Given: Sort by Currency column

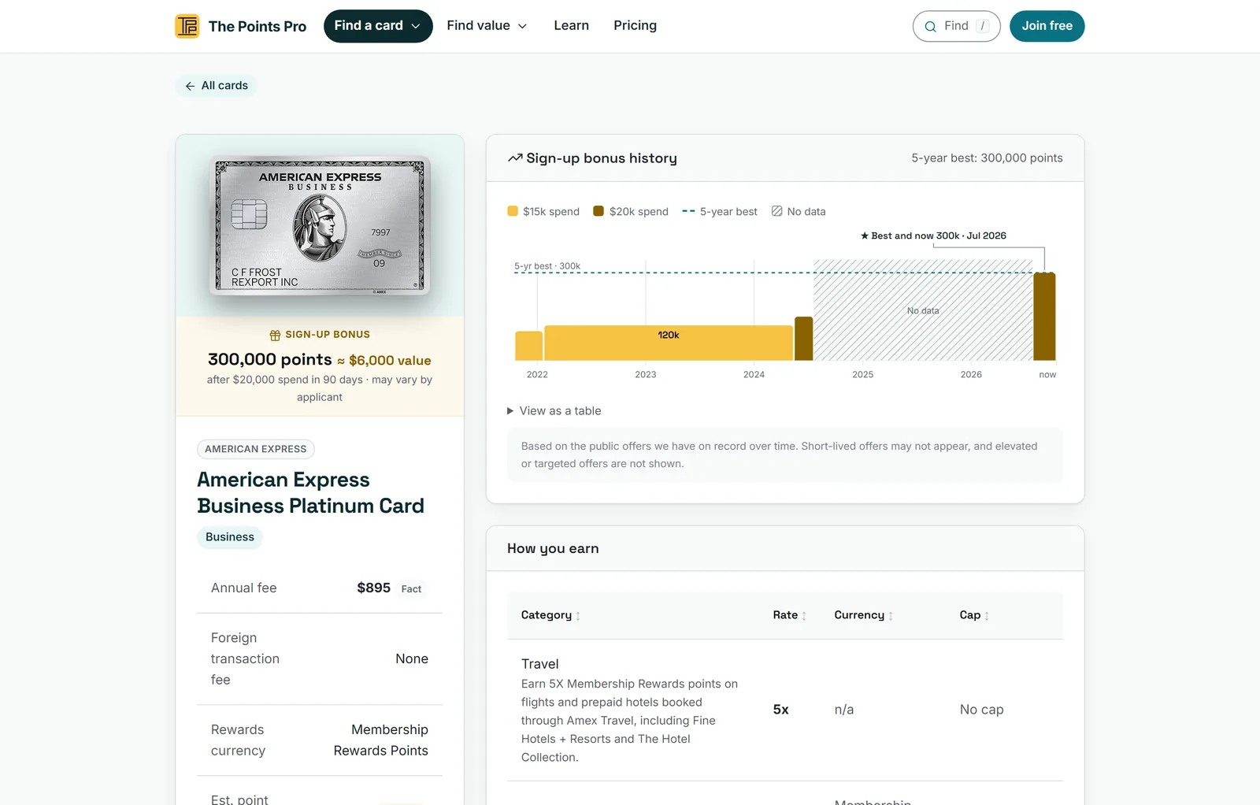Looking at the screenshot, I should pyautogui.click(x=864, y=615).
